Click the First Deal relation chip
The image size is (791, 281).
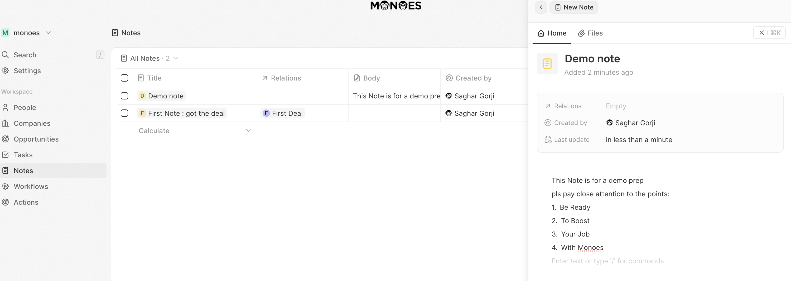283,113
